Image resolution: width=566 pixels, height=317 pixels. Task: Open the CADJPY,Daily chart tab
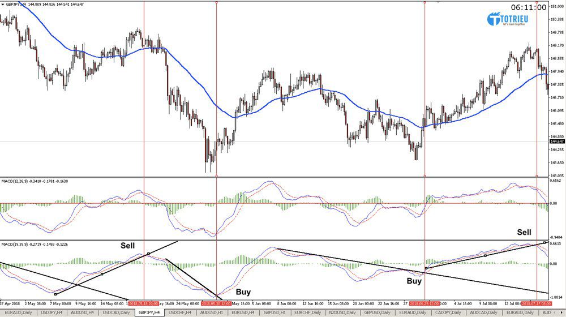448,312
